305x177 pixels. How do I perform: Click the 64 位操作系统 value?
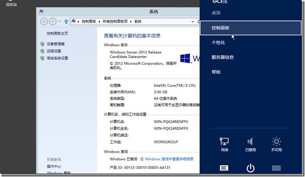pyautogui.click(x=165, y=98)
